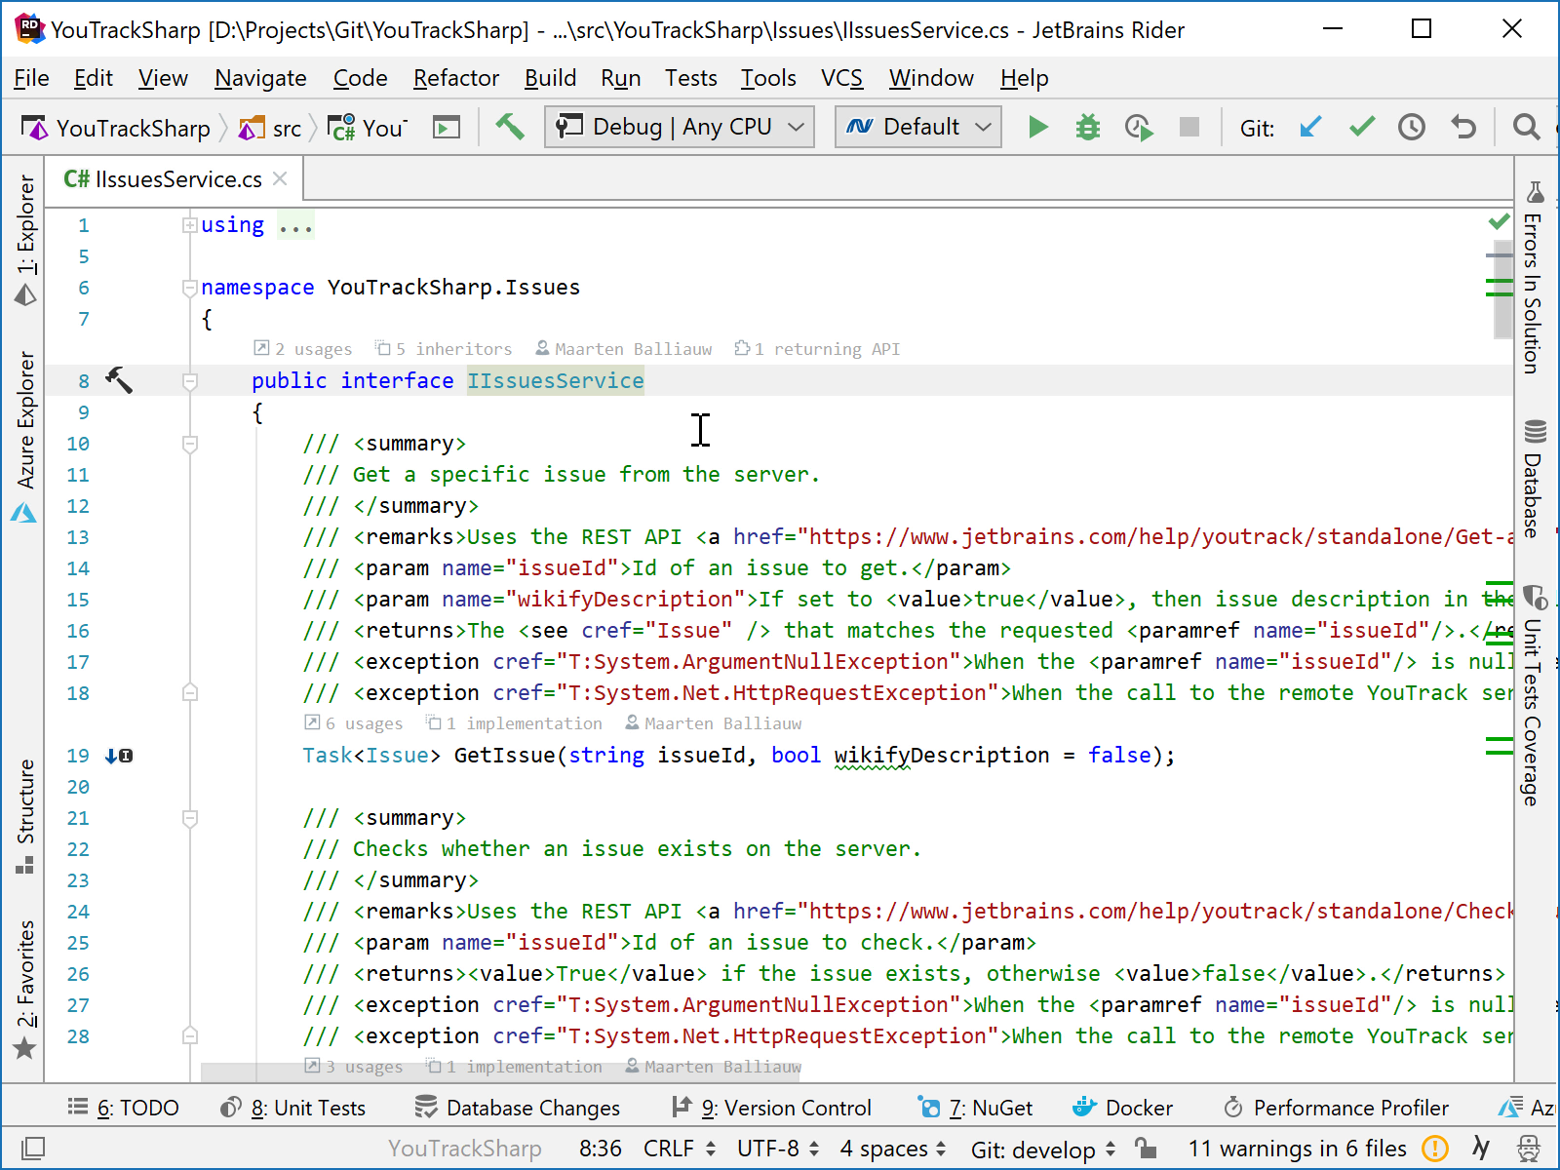Open the Azure Explorer tool window
This screenshot has height=1170, width=1560.
25,437
